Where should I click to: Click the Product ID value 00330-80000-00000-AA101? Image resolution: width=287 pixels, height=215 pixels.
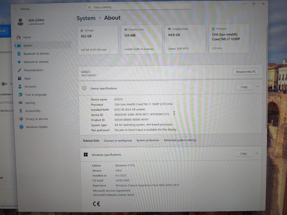[132, 119]
